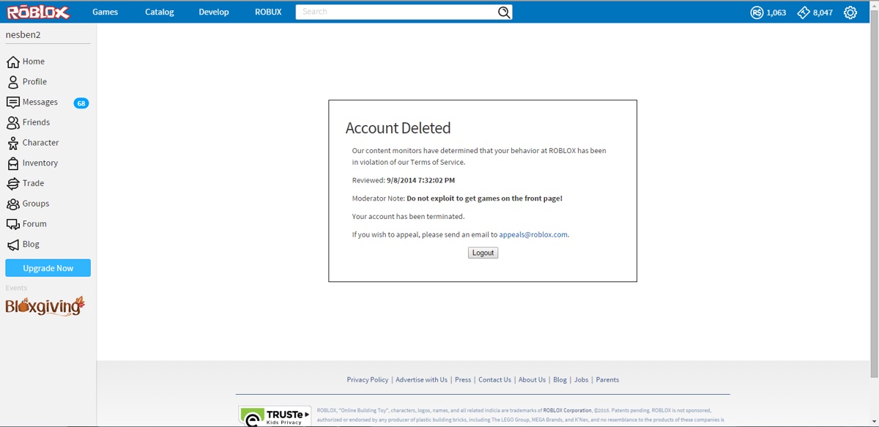The height and width of the screenshot is (427, 879).
Task: Click the Blog megaphone icon
Action: pos(12,245)
